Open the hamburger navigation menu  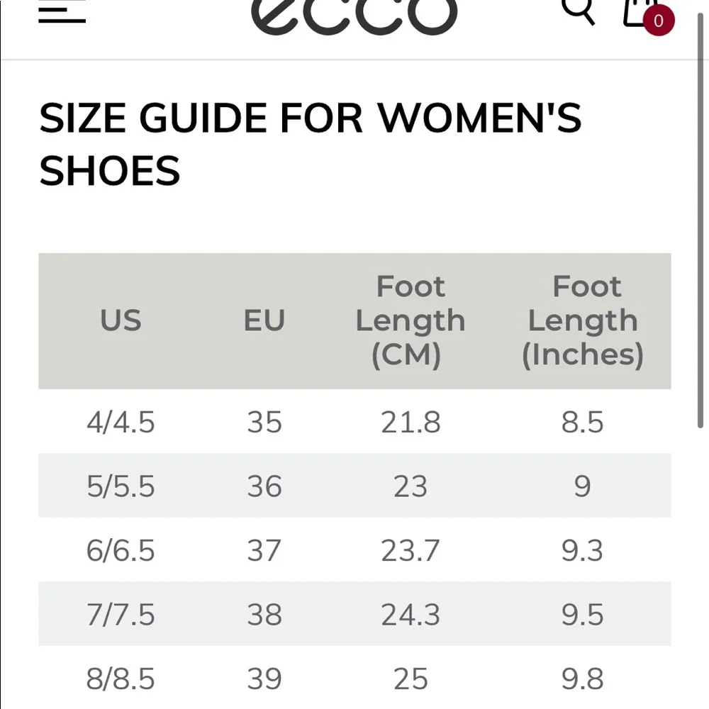click(x=62, y=10)
